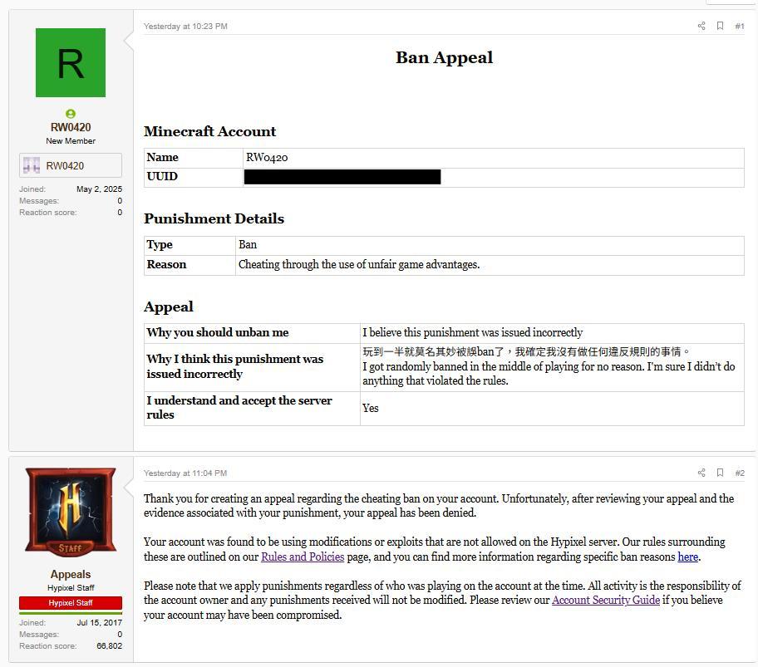This screenshot has width=758, height=667.
Task: Bookmark the staff reply post
Action: click(720, 473)
